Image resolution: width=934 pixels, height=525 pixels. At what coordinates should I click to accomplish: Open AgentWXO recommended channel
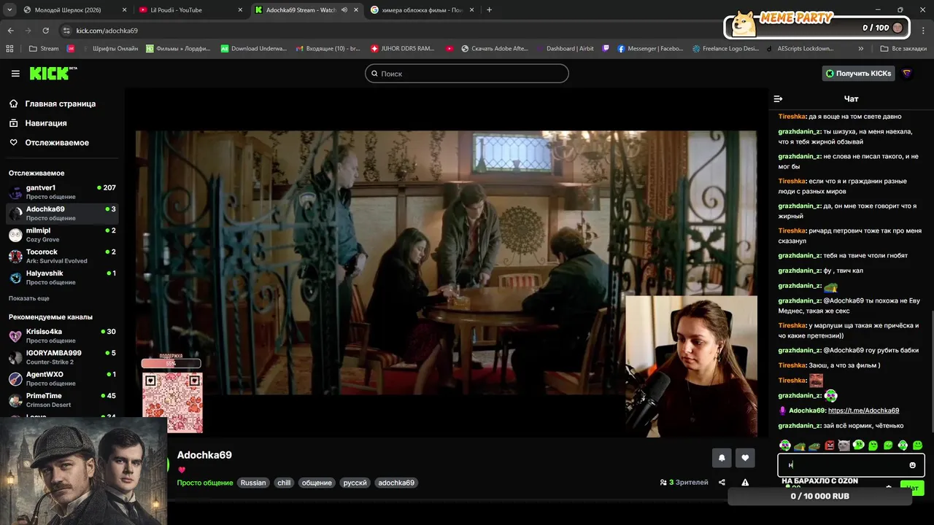(x=62, y=378)
